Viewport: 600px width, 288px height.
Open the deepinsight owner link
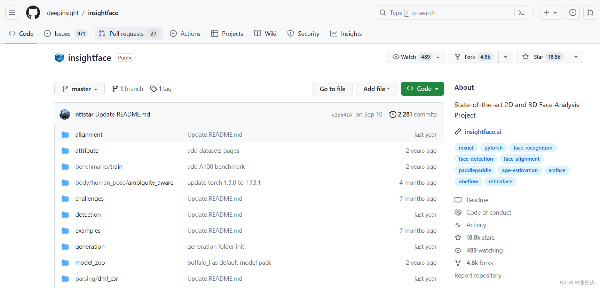[x=63, y=13]
